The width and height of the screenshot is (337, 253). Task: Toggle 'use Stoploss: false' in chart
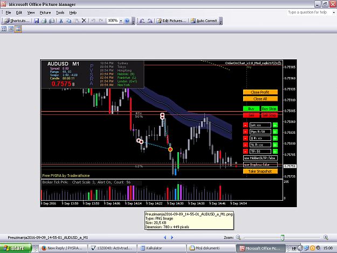click(x=260, y=165)
